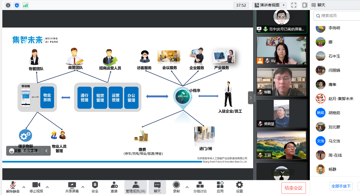Open 管理成员(26) participants panel
The width and height of the screenshot is (360, 195).
tap(136, 187)
